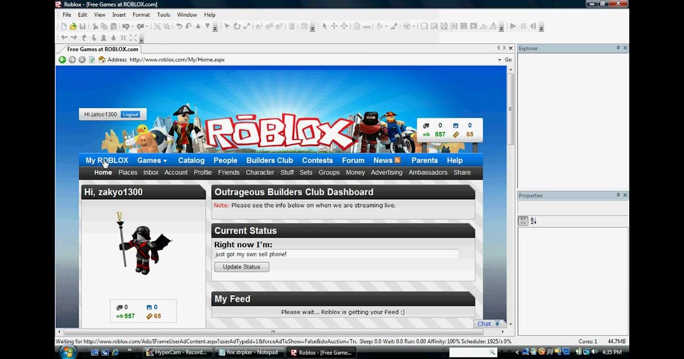Pin the Explorer panel

pos(618,48)
